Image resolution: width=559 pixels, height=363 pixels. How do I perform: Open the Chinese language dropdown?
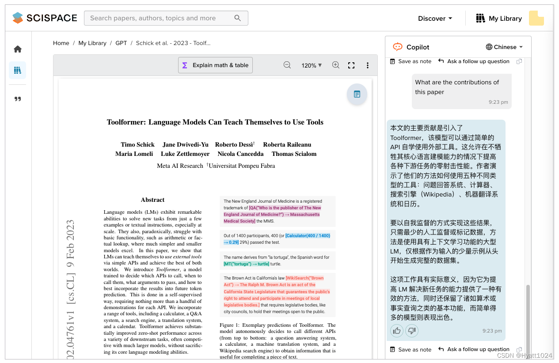coord(504,47)
